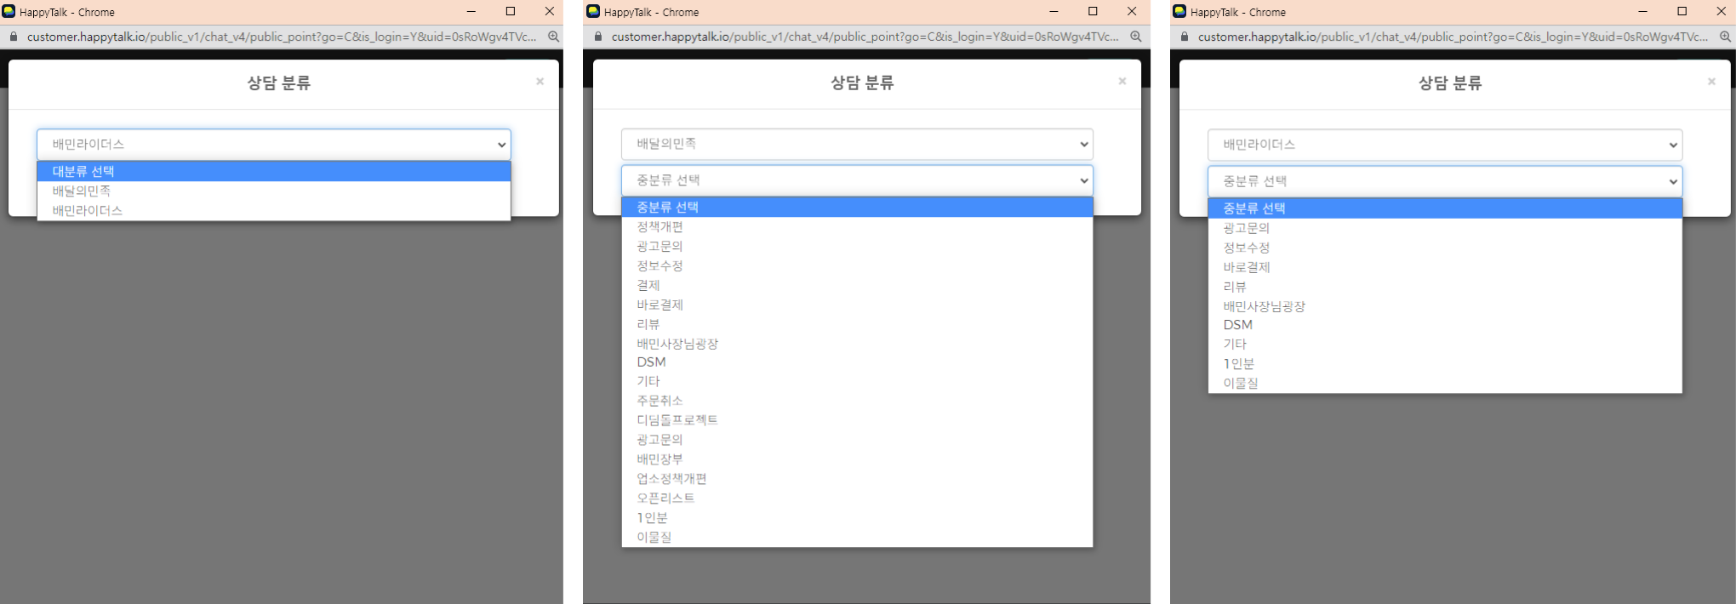Select highlighted 중분류 선택 option in middle window list

(x=857, y=207)
